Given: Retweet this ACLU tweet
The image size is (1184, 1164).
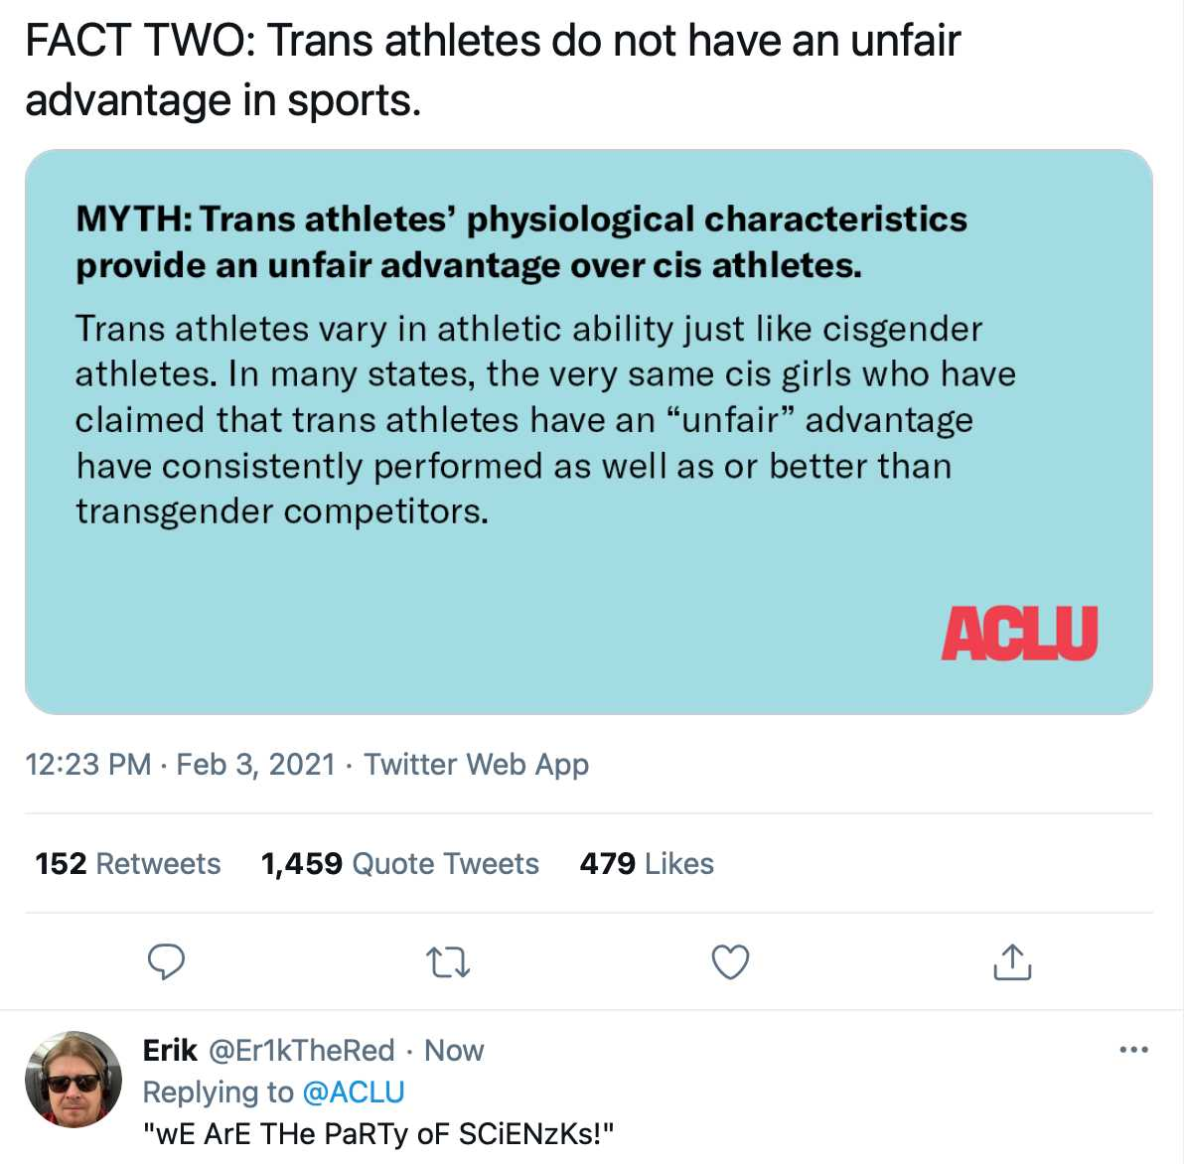Looking at the screenshot, I should click(449, 962).
